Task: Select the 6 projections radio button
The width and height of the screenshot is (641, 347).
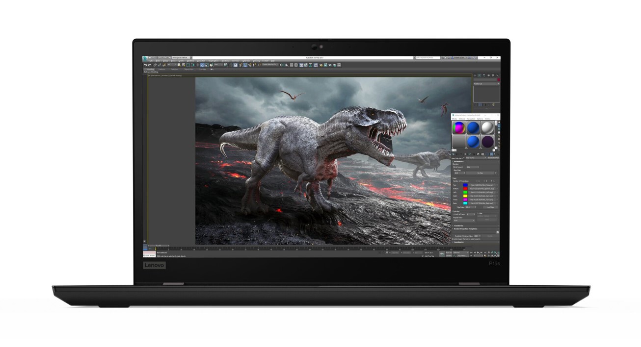Action: click(492, 181)
